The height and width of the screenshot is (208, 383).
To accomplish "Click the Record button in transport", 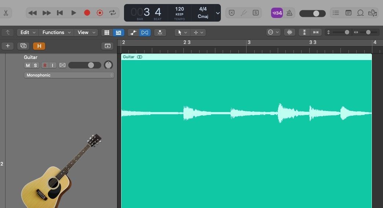I will tap(87, 13).
